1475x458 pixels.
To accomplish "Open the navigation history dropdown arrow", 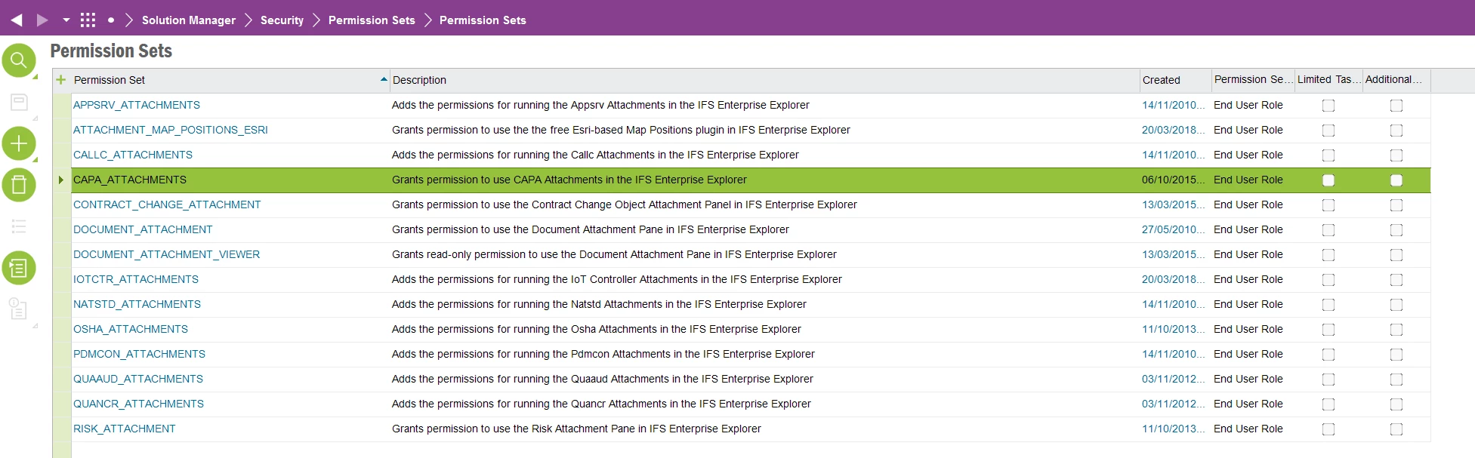I will click(x=66, y=20).
